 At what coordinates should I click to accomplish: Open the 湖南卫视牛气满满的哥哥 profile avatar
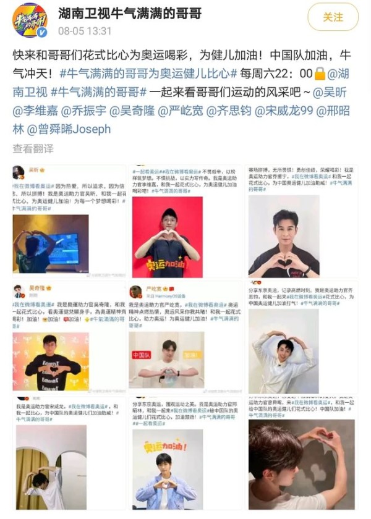tap(30, 20)
